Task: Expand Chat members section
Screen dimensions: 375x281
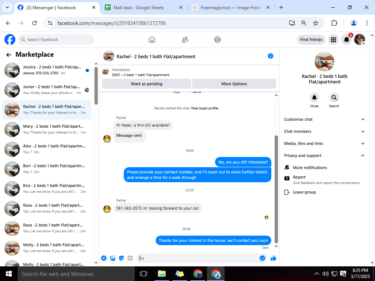Action: pyautogui.click(x=324, y=131)
